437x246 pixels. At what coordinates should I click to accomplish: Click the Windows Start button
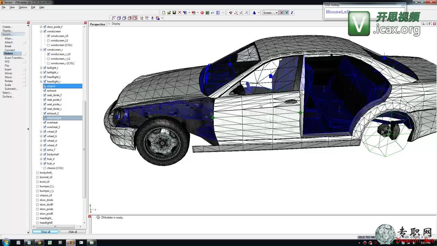[x=5, y=242]
